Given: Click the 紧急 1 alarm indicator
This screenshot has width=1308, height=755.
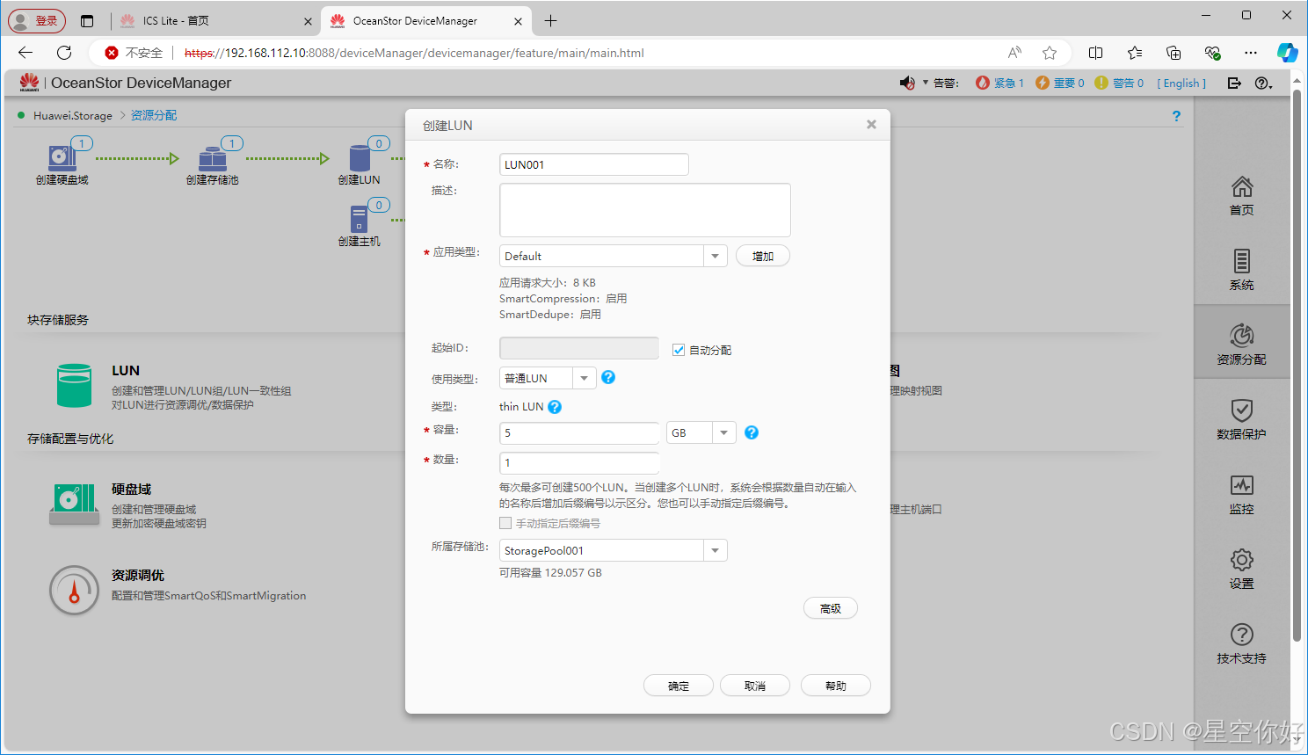Looking at the screenshot, I should [x=1000, y=83].
